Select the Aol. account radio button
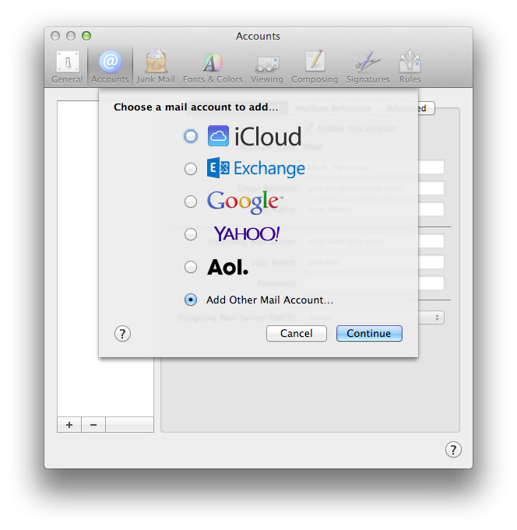Image resolution: width=517 pixels, height=530 pixels. (191, 267)
